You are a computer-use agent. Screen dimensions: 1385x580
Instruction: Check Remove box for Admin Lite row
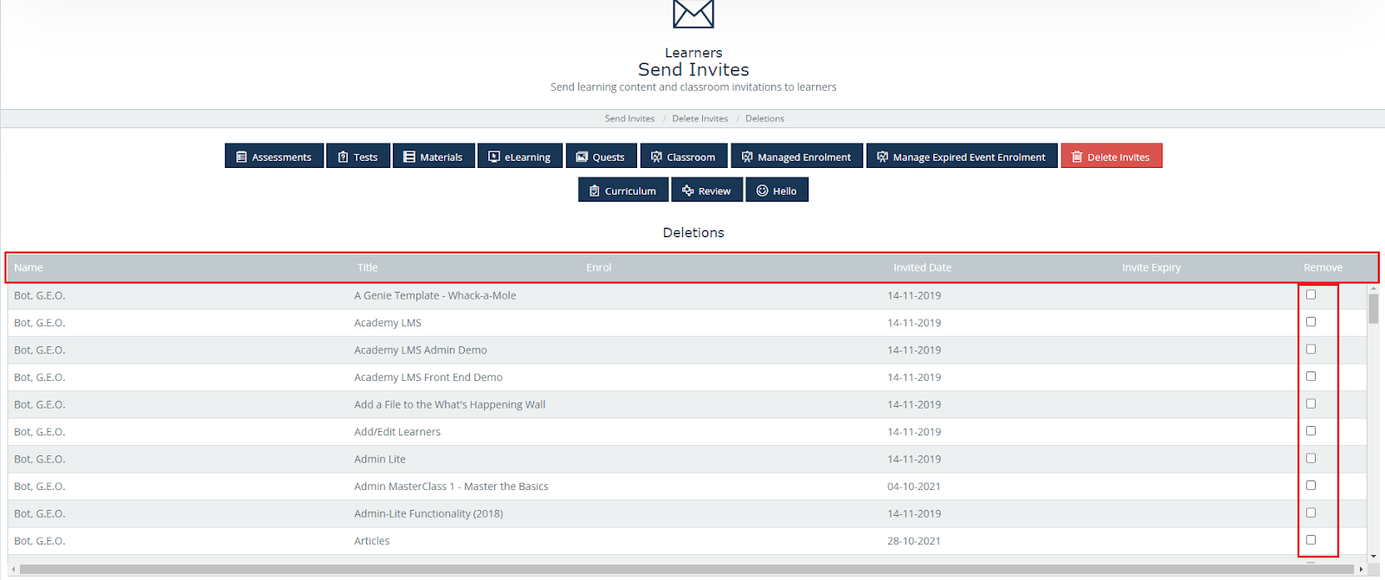coord(1311,458)
